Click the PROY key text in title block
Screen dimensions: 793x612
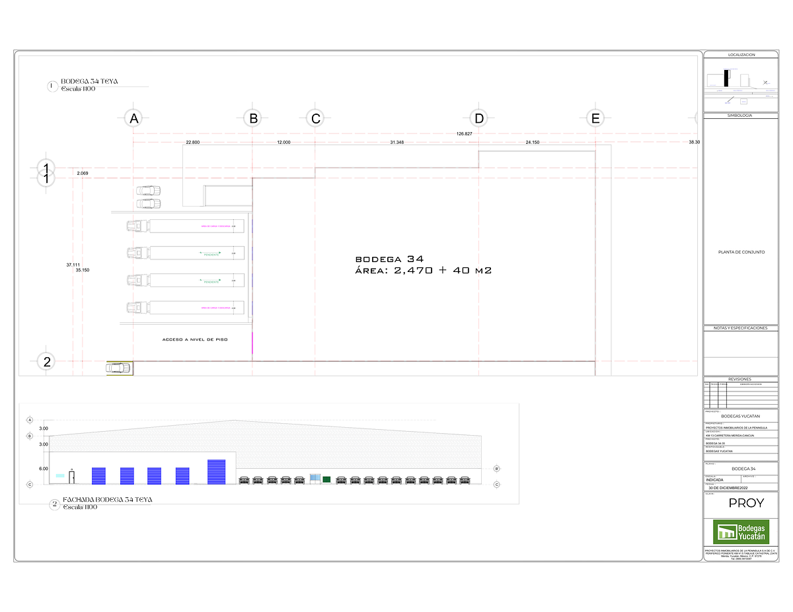[746, 503]
